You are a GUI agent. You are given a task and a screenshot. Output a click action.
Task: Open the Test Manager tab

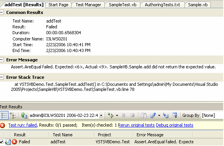pyautogui.click(x=88, y=5)
